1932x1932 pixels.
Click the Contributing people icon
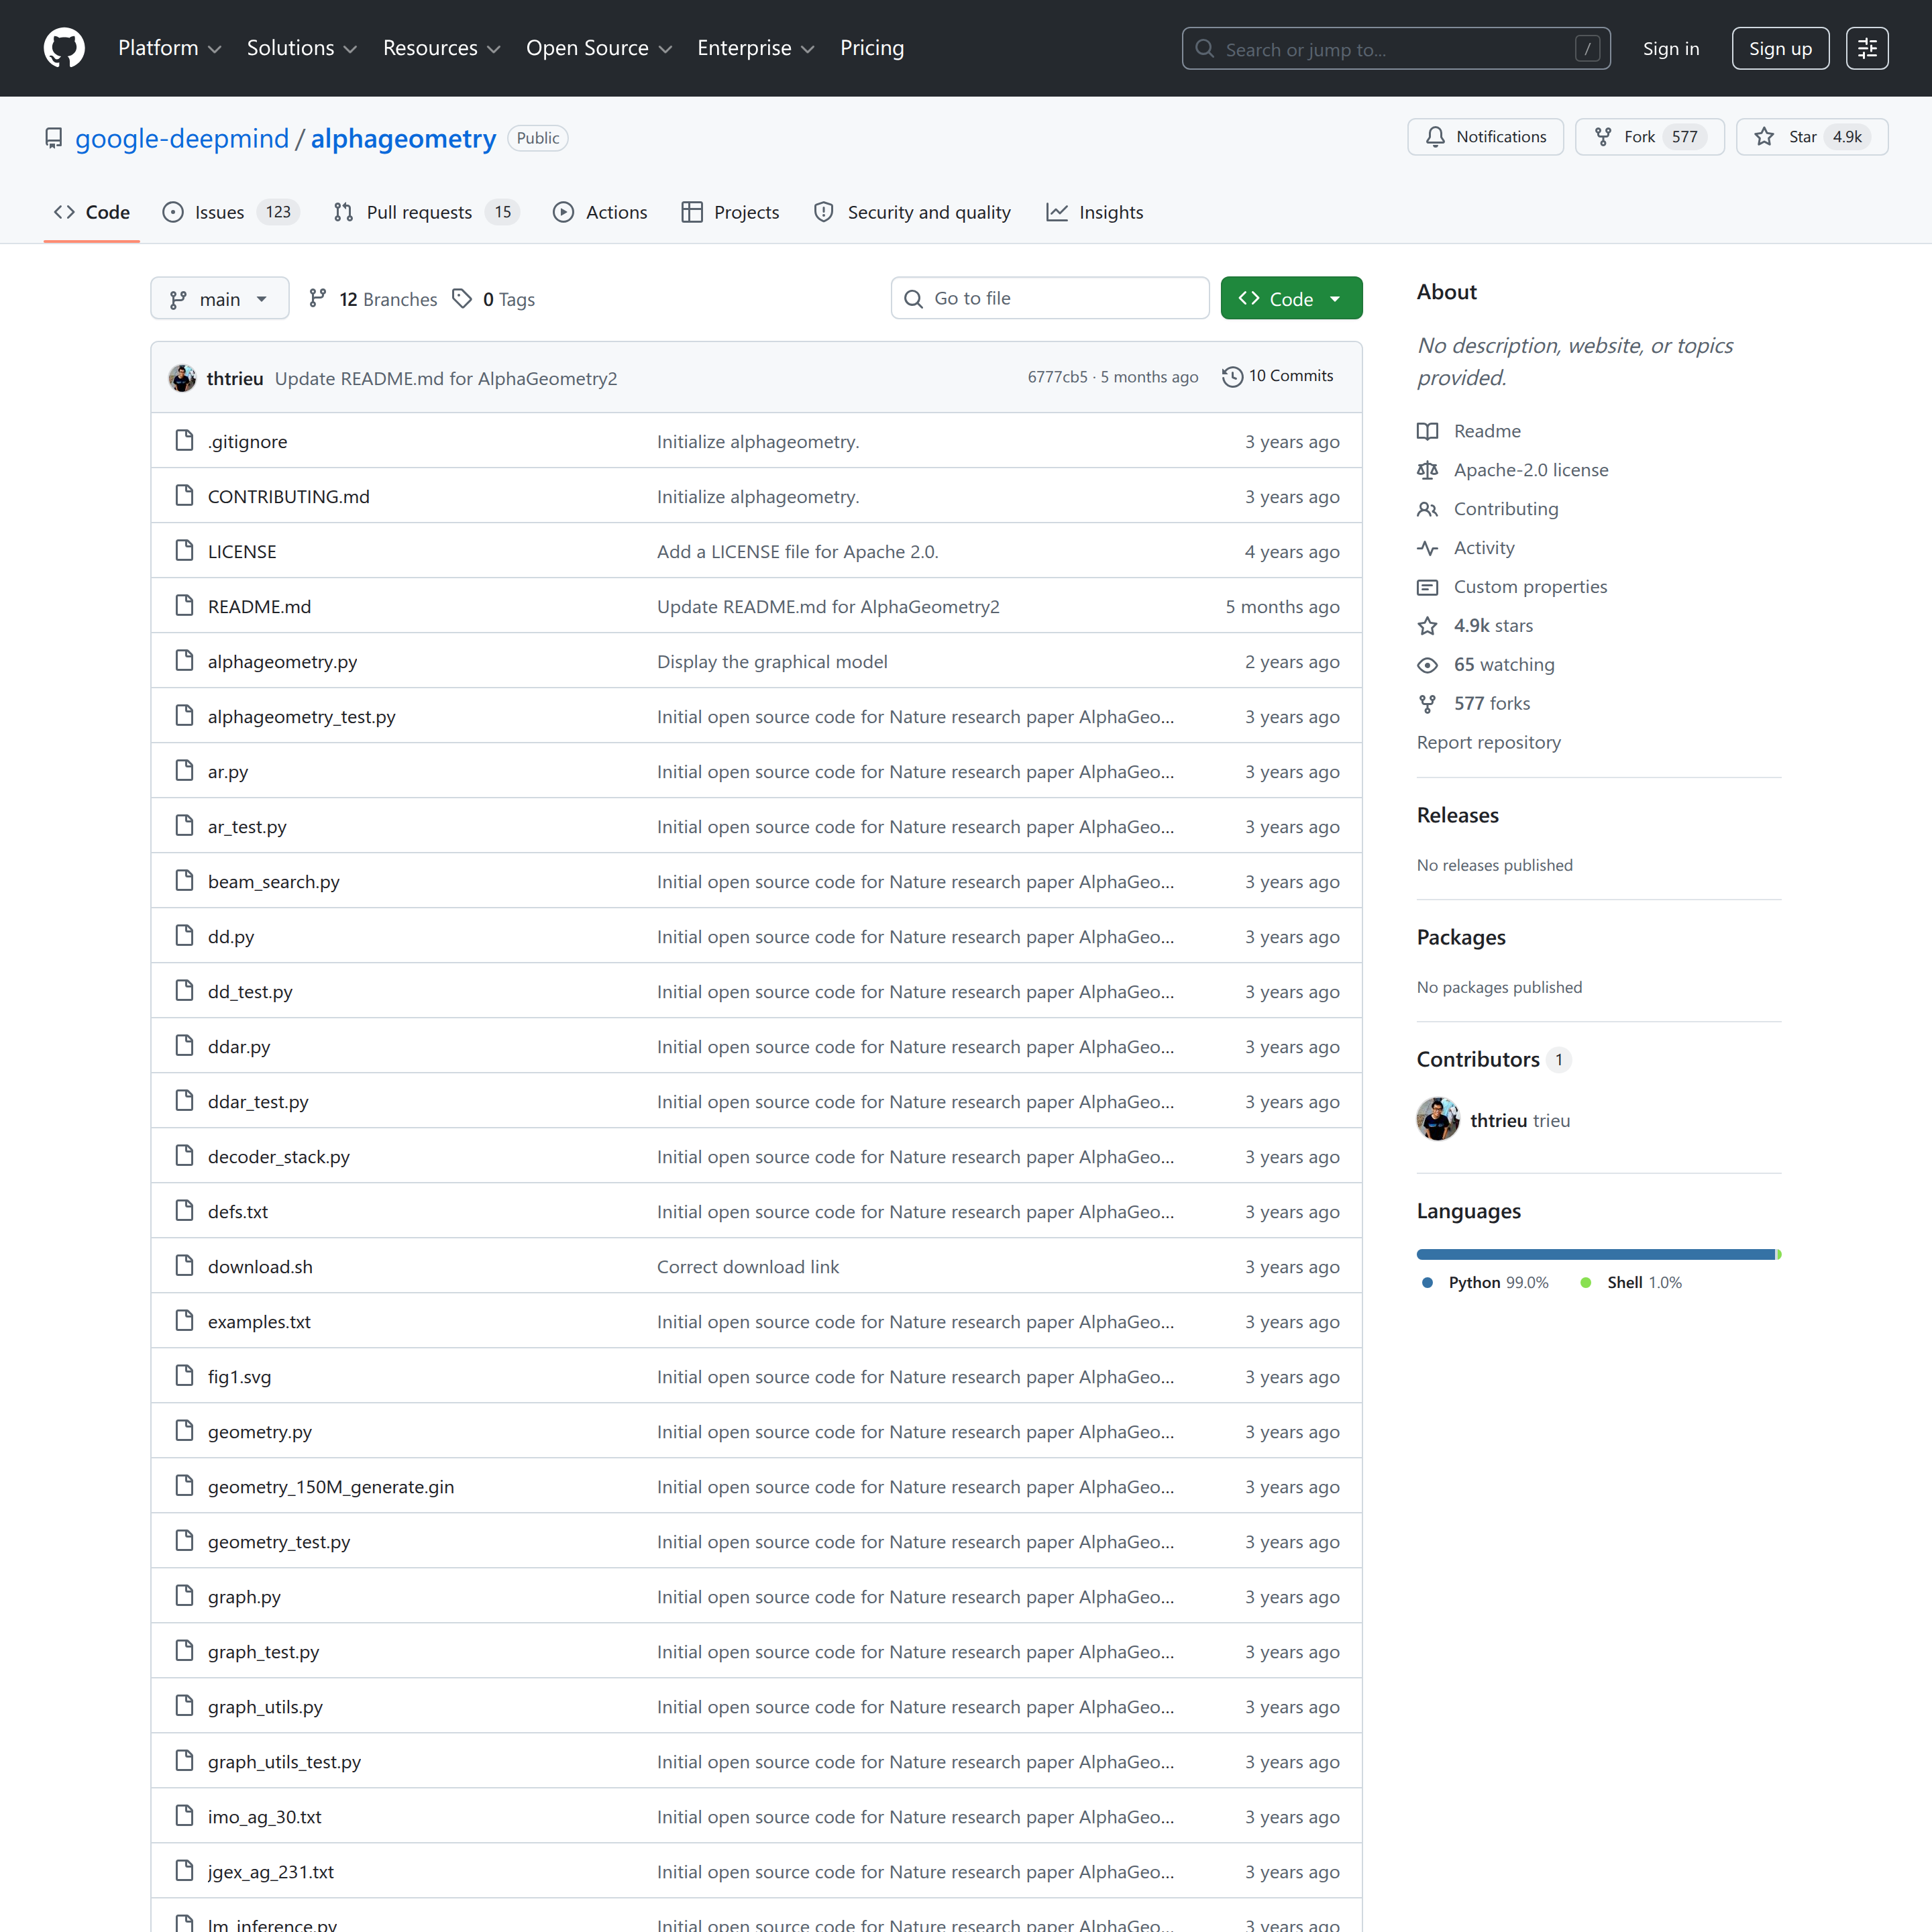[1427, 509]
